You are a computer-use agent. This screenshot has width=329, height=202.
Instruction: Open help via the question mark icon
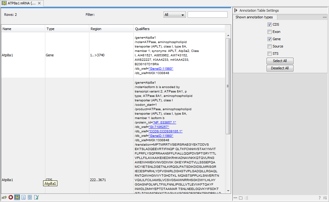tap(319, 198)
